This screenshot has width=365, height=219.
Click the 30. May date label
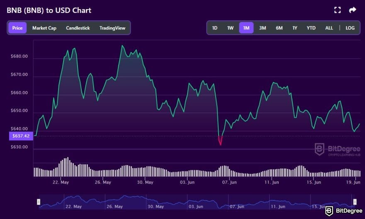pyautogui.click(x=145, y=182)
